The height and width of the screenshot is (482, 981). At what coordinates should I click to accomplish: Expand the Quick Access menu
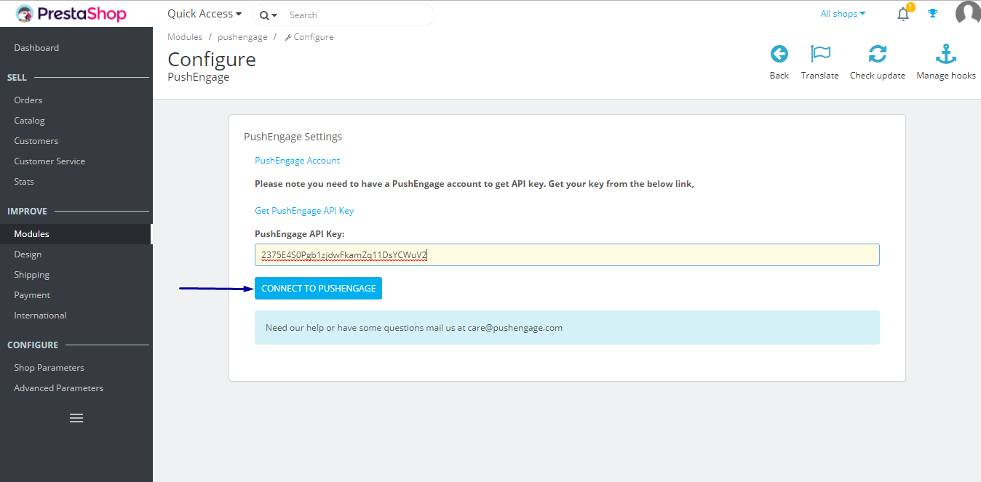coord(204,13)
